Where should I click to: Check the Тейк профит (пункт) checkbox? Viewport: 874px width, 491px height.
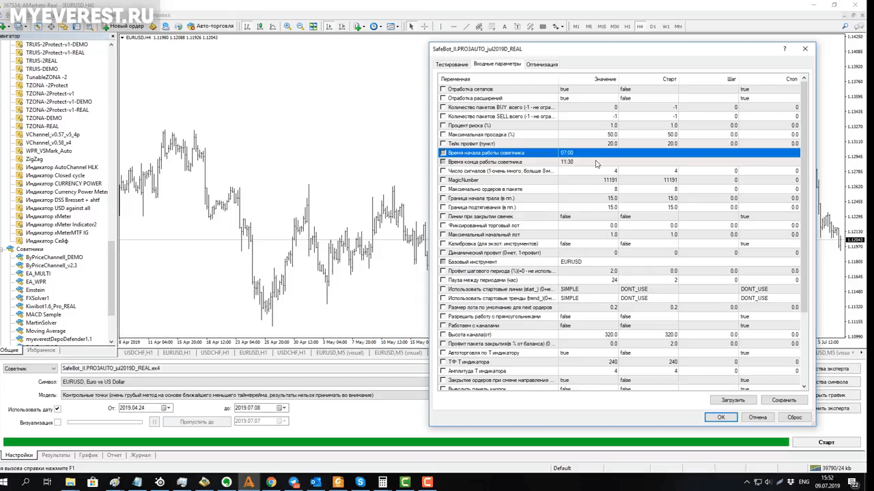tap(443, 143)
